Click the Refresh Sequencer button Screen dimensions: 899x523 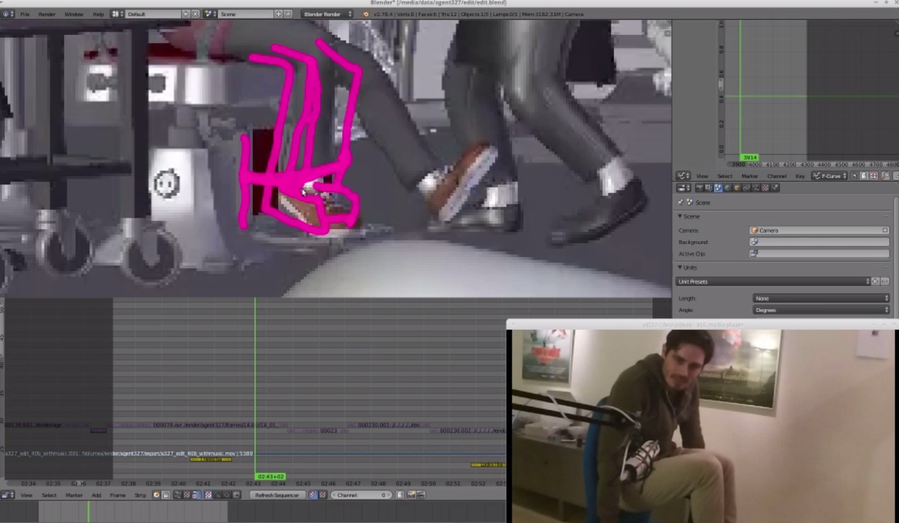click(276, 495)
